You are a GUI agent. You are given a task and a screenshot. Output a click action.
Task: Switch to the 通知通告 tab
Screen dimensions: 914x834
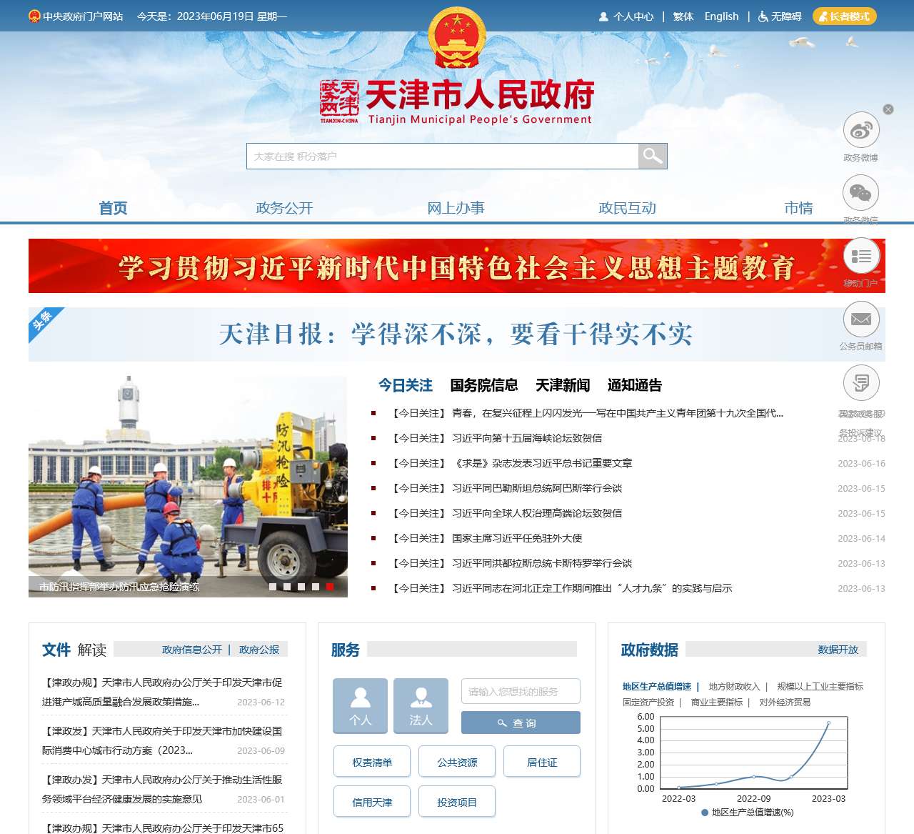635,384
